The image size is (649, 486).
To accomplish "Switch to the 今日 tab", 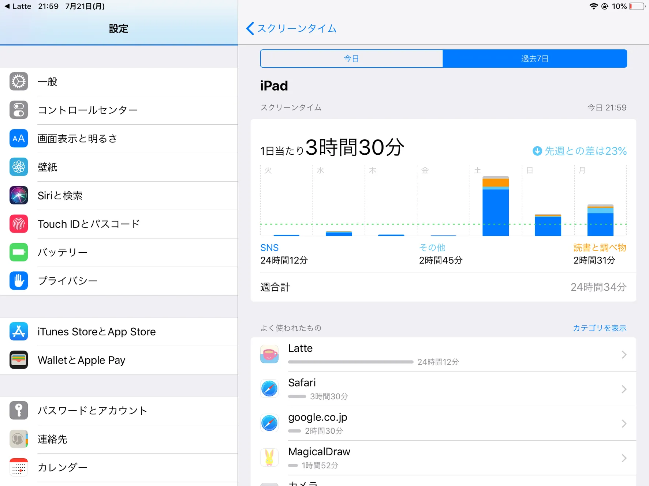I will [x=351, y=59].
